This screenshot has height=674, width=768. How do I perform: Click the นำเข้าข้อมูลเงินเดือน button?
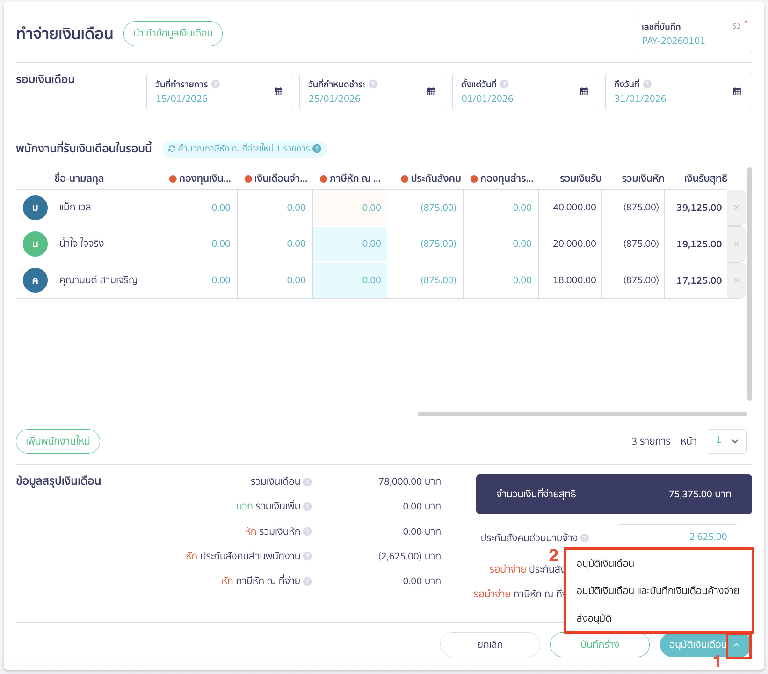pos(173,33)
